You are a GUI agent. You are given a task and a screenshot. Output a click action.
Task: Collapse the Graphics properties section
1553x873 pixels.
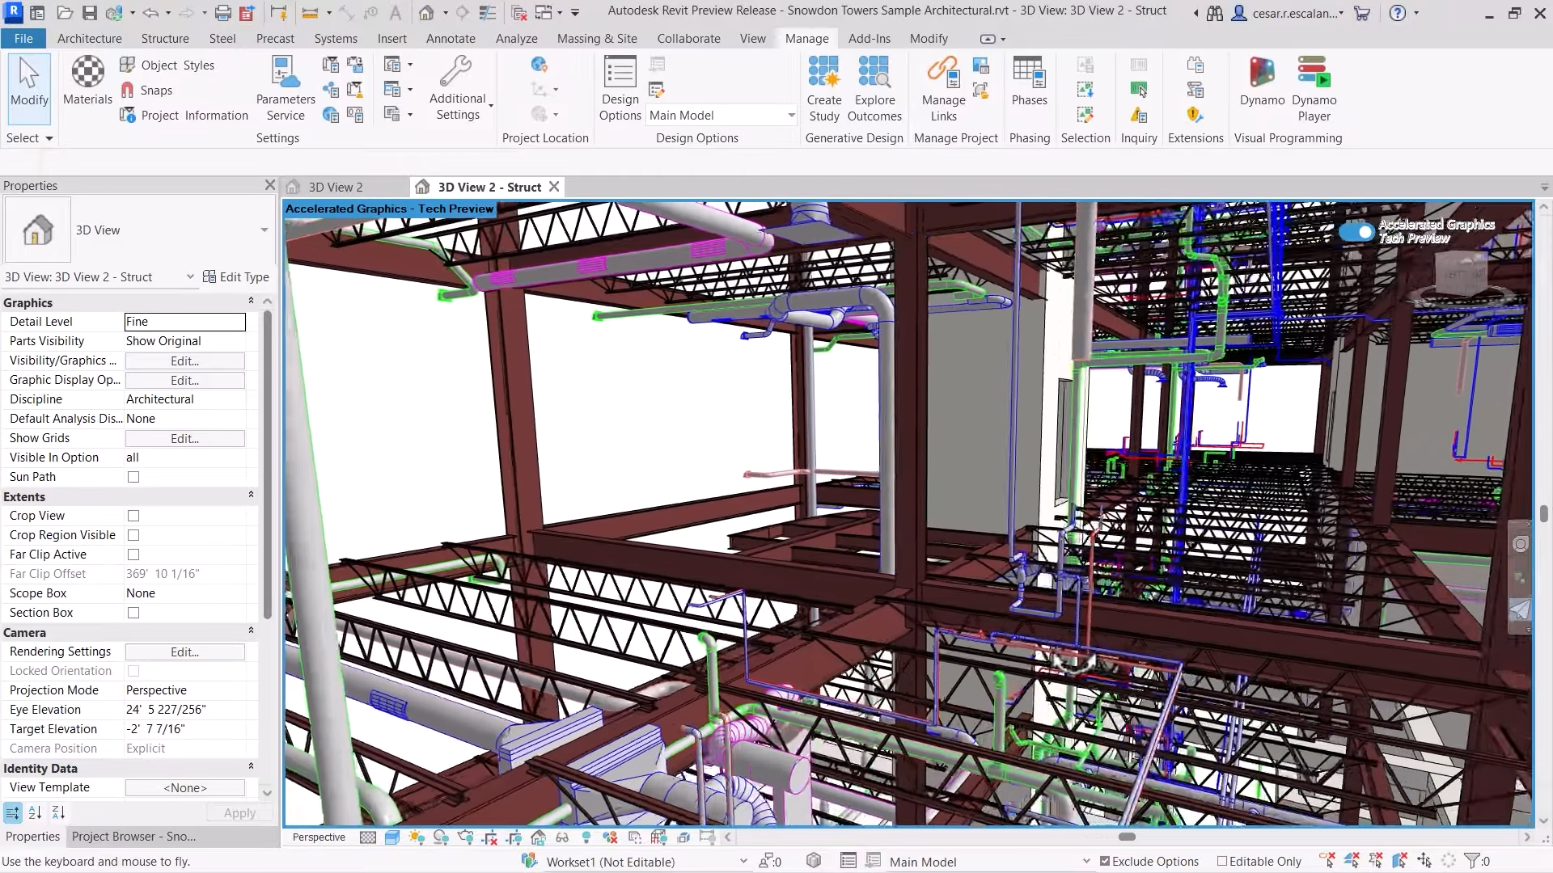pyautogui.click(x=251, y=302)
